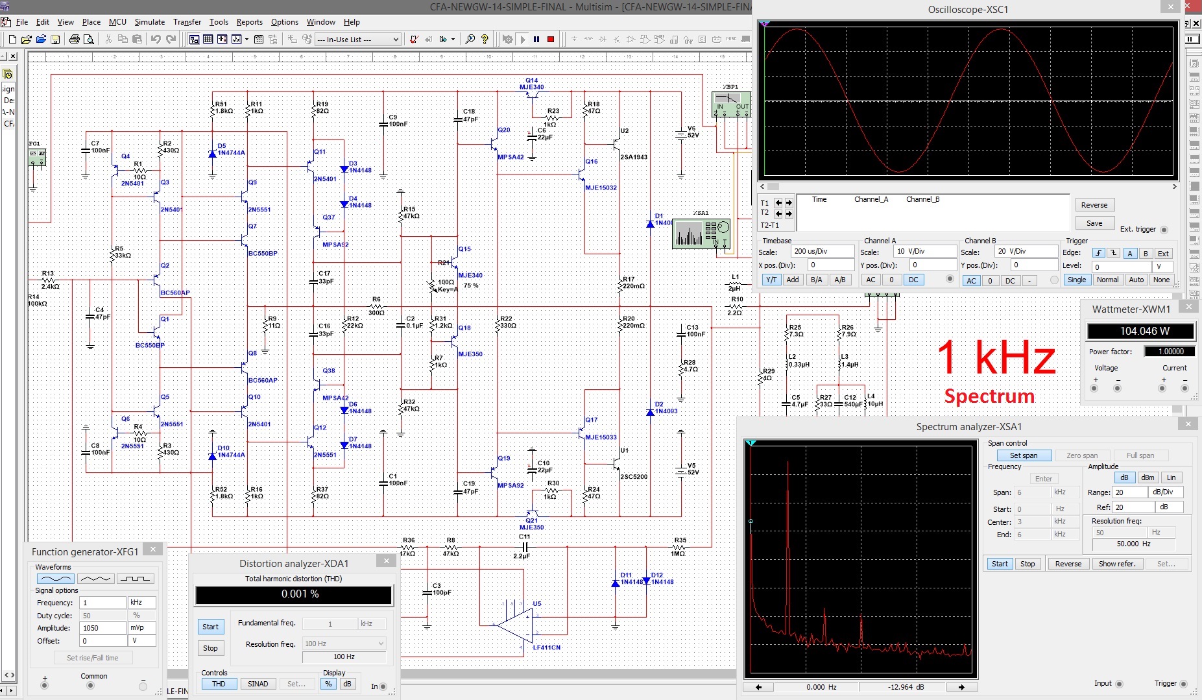
Task: Click the oscilloscope horizontal scrollbar
Action: (968, 187)
